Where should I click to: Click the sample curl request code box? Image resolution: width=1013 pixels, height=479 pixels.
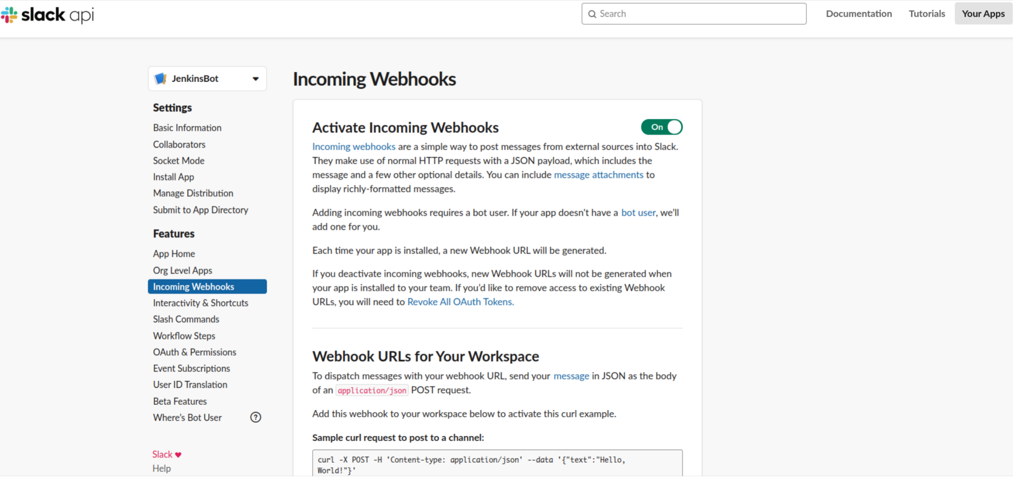coord(497,464)
